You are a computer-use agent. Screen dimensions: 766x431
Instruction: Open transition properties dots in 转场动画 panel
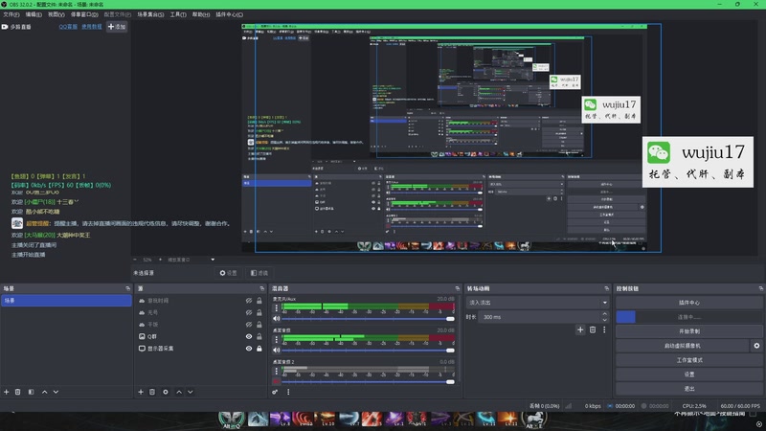604,329
